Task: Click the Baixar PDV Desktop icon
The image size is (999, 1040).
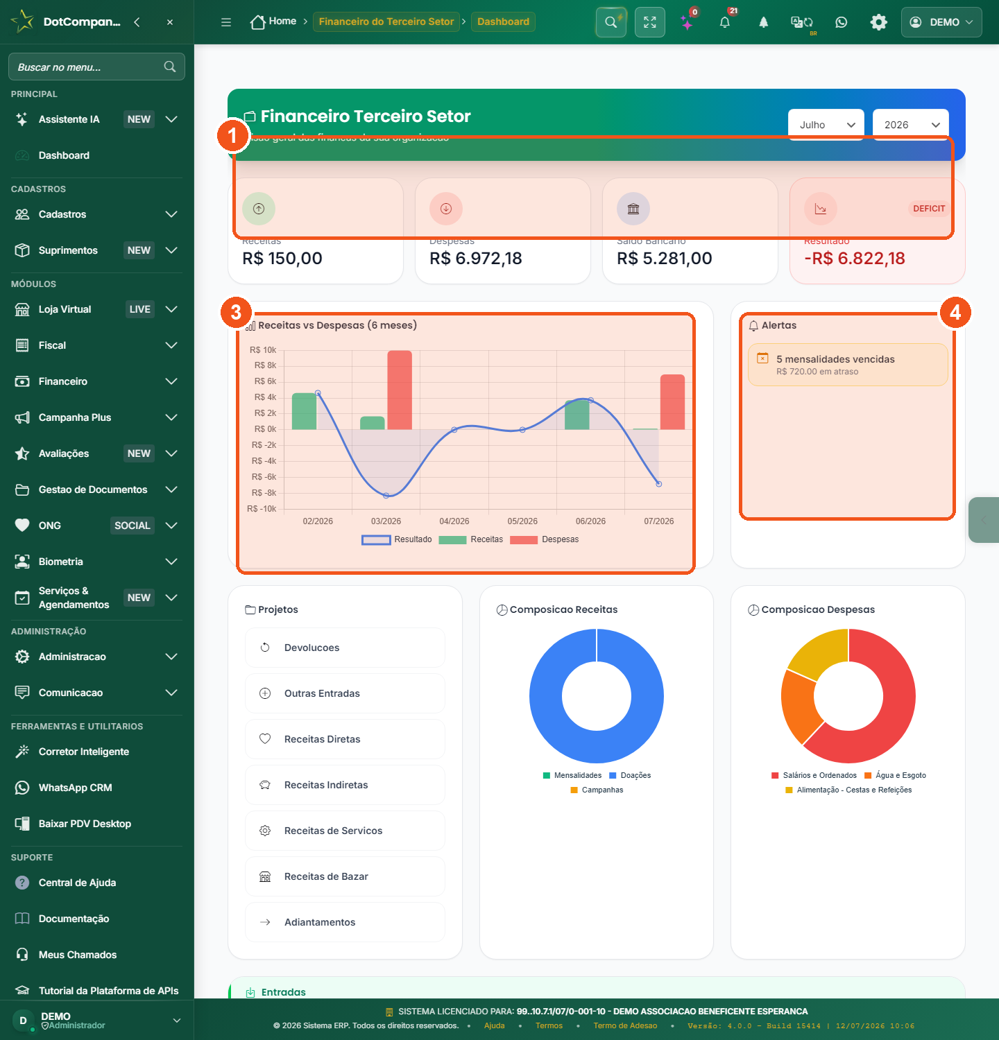Action: point(22,824)
